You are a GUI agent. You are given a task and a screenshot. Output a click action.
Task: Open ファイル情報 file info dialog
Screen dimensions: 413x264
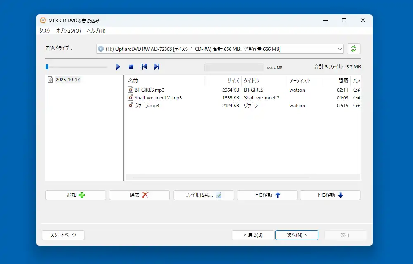click(204, 195)
